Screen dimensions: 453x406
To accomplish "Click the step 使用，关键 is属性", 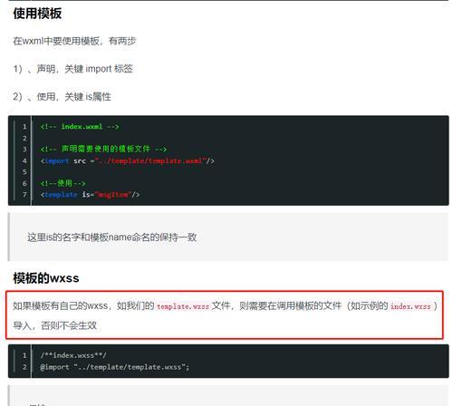I will click(62, 97).
